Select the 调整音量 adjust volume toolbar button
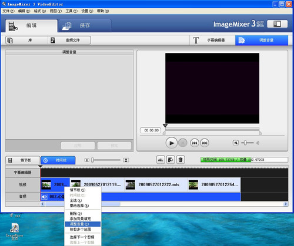 click(x=262, y=41)
